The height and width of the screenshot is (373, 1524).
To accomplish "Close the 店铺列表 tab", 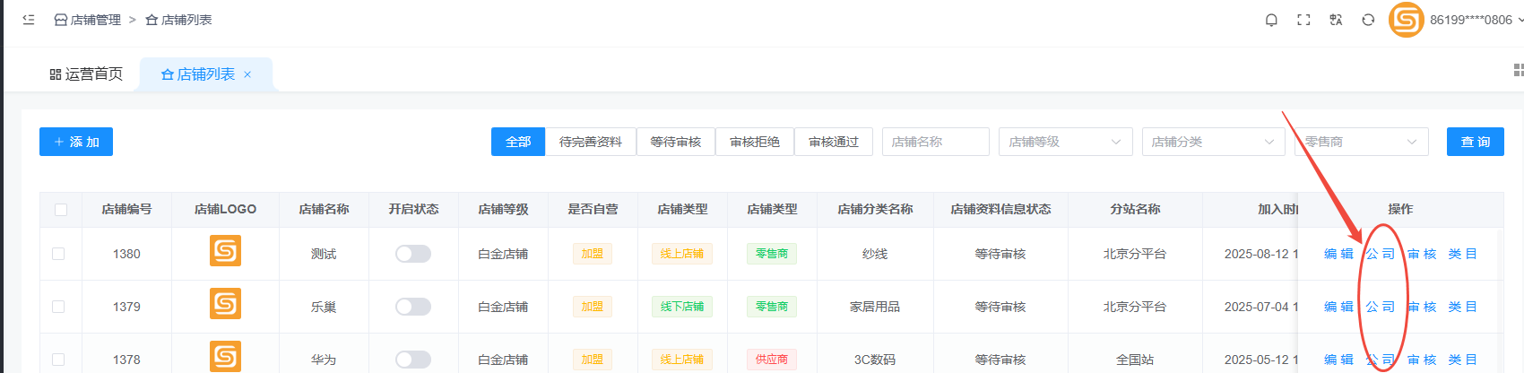I will pos(247,74).
